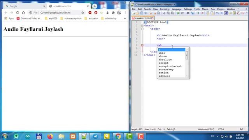Click the Save icon in Notepad++ toolbar

click(142, 13)
